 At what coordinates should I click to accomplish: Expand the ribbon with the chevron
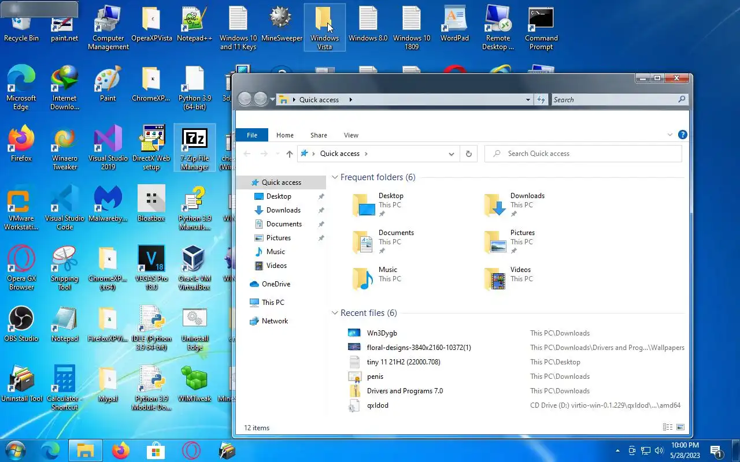tap(670, 135)
